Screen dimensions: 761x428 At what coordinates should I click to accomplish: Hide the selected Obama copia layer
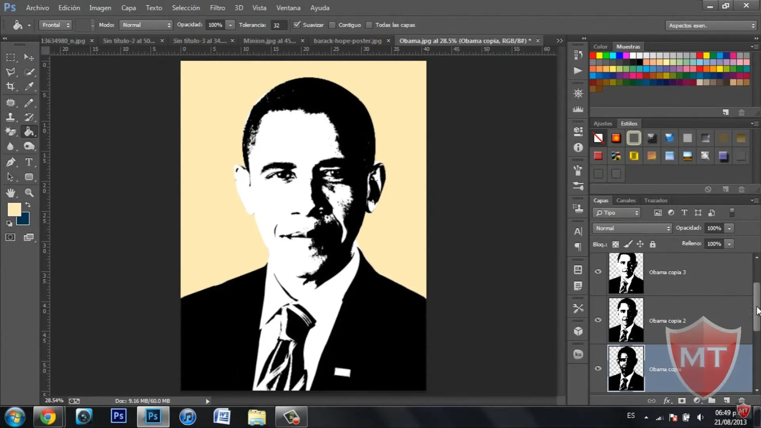[598, 369]
